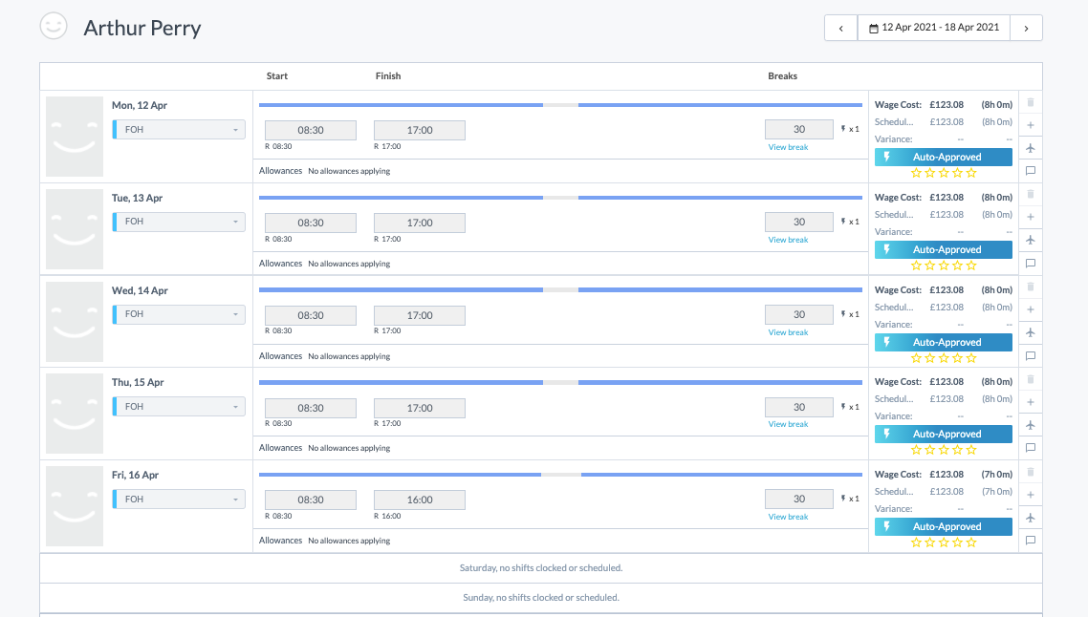This screenshot has width=1088, height=617.
Task: Open the 12 Apr 2021 - 18 Apr 2021 date picker
Action: 933,28
